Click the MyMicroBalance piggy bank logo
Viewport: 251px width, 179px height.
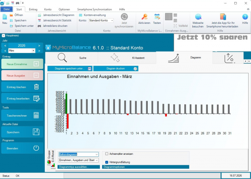[48, 48]
